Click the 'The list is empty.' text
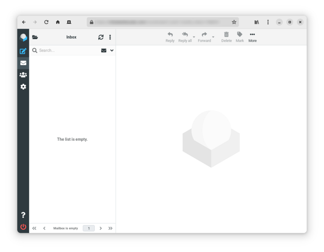 point(72,139)
